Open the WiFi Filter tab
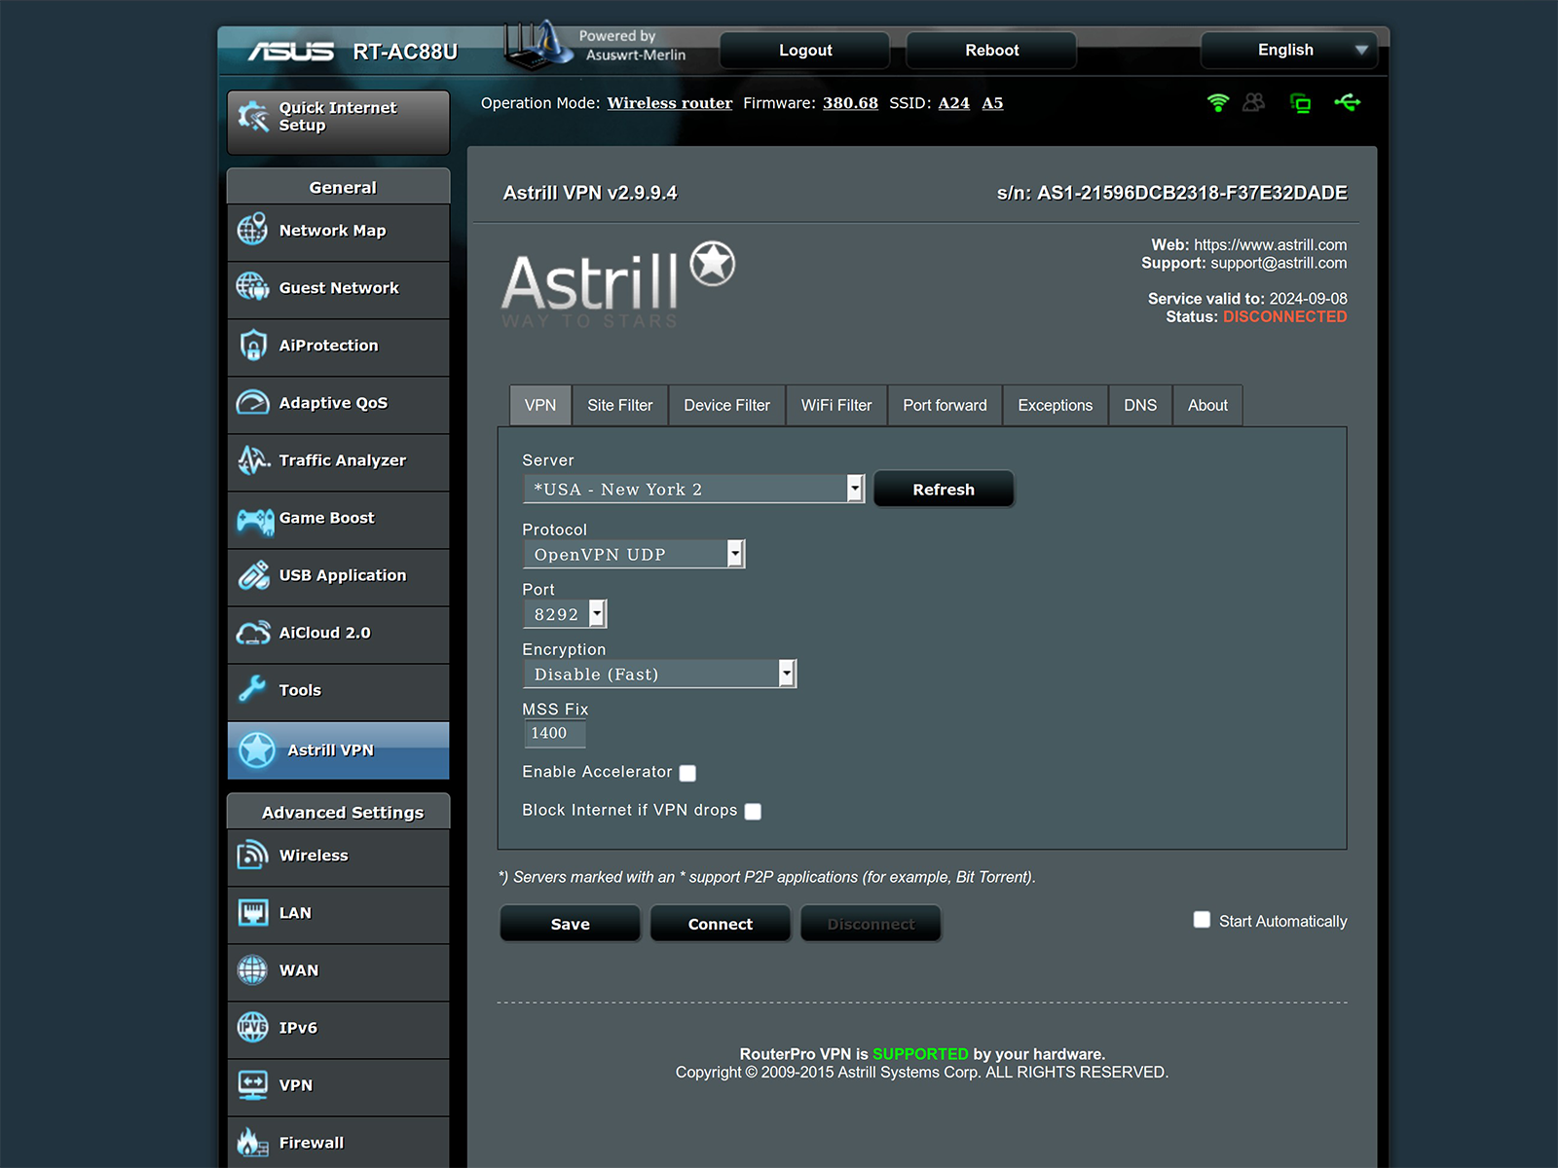This screenshot has height=1168, width=1558. point(836,405)
